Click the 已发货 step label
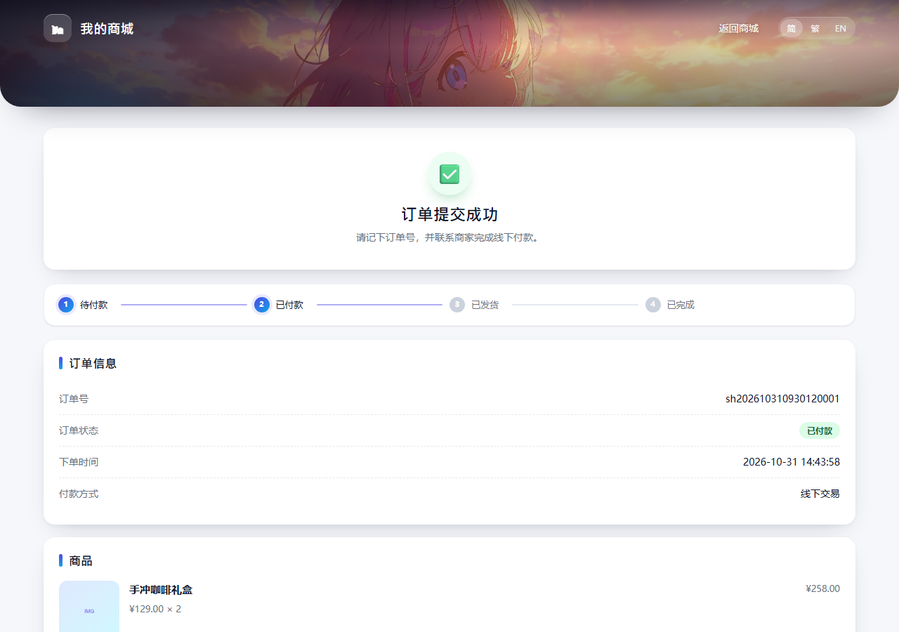The image size is (899, 632). click(485, 305)
